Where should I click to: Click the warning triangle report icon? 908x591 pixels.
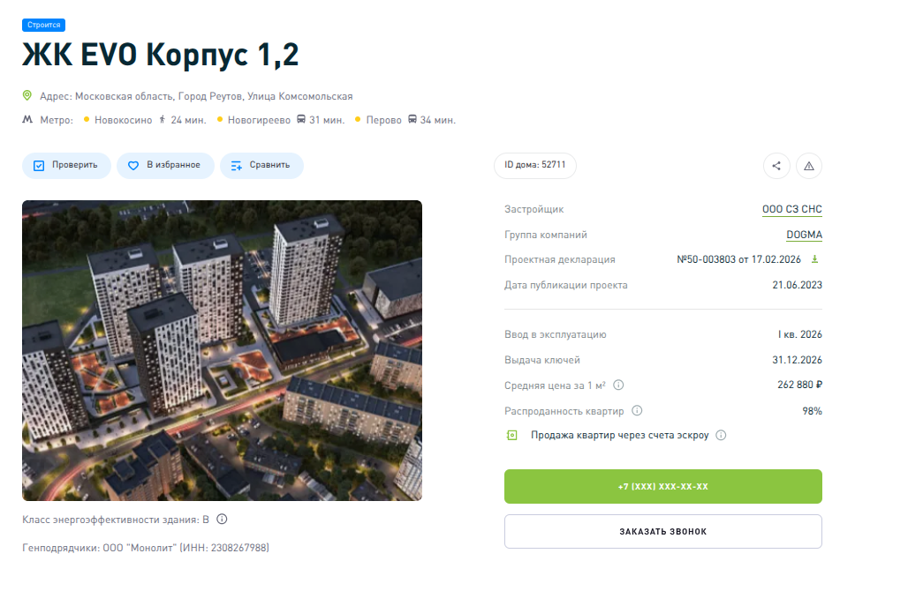click(809, 166)
